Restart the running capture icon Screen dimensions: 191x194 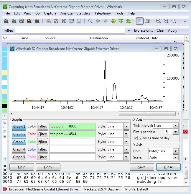pyautogui.click(x=37, y=21)
